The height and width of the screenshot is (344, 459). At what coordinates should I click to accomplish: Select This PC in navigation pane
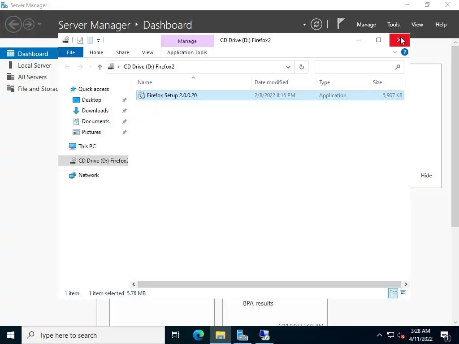87,146
